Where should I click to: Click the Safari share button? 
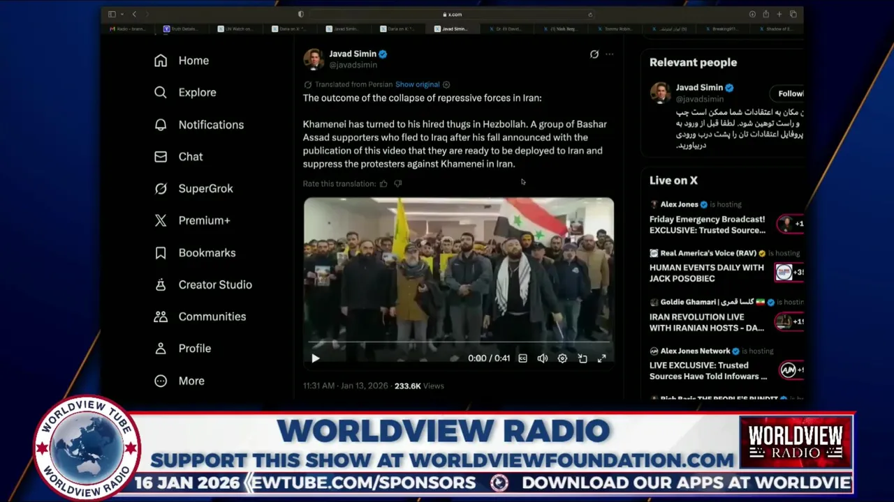[765, 14]
